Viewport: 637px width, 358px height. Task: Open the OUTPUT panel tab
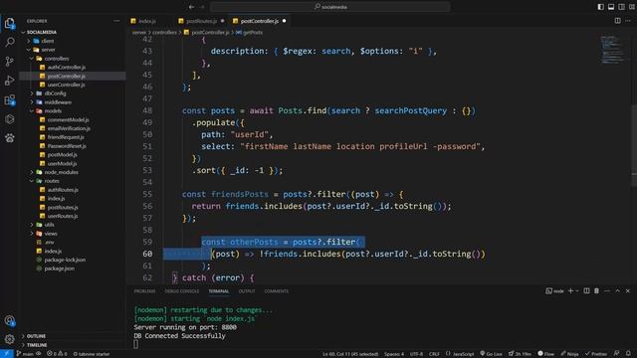pos(247,291)
